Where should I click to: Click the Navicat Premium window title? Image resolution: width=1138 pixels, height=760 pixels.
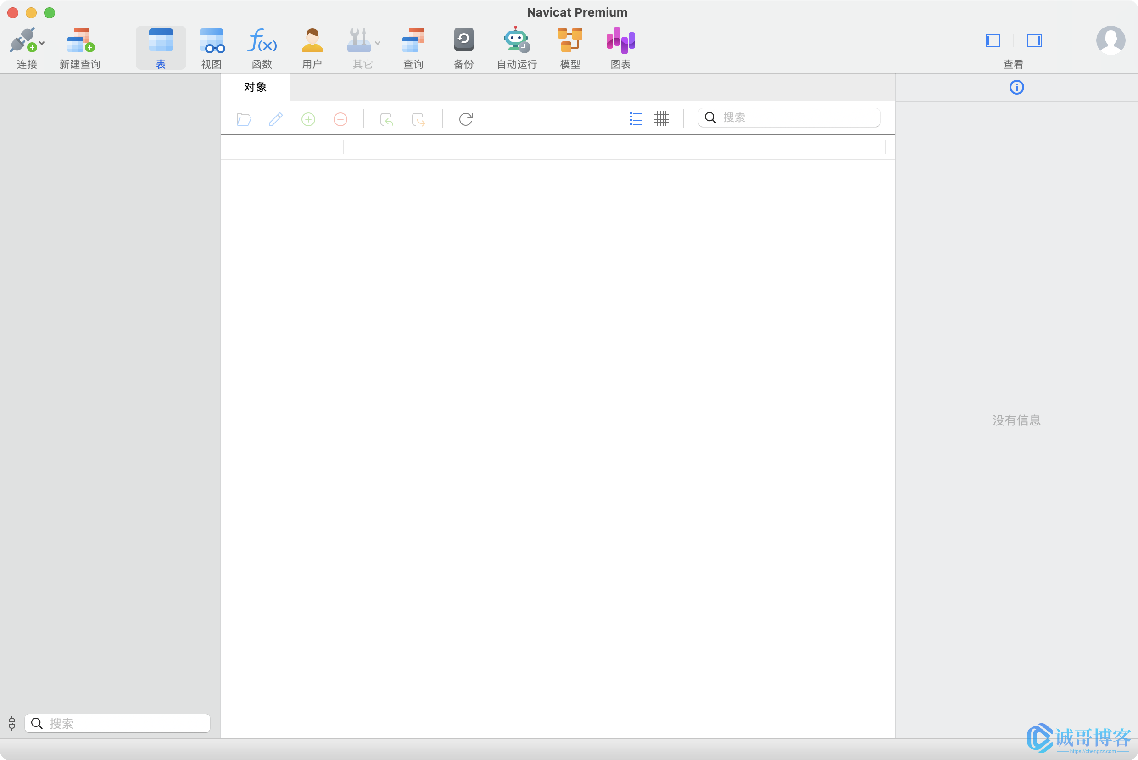coord(577,12)
